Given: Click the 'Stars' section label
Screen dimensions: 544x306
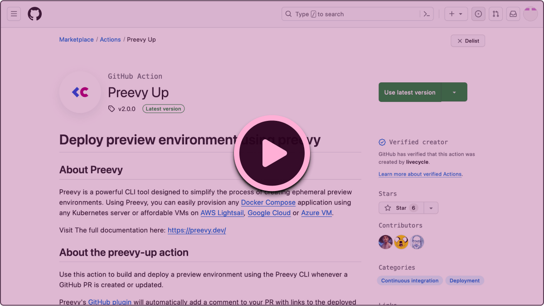Looking at the screenshot, I should click(x=388, y=194).
